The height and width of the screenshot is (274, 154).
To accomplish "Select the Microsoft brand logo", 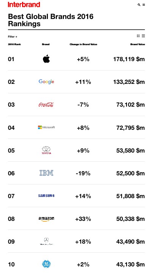I will pyautogui.click(x=46, y=128).
